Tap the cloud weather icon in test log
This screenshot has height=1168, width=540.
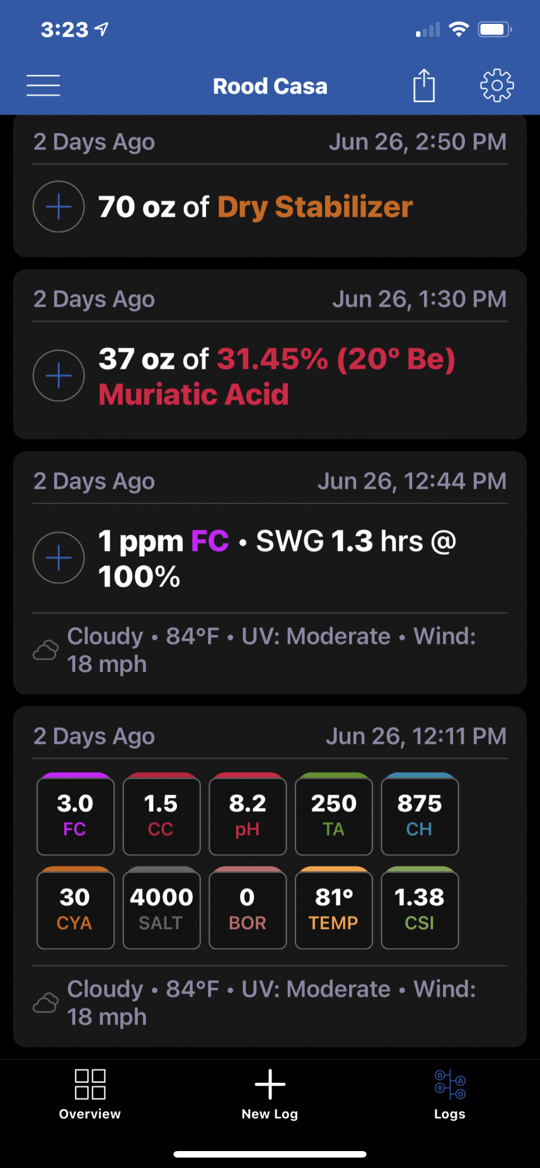pos(46,1003)
